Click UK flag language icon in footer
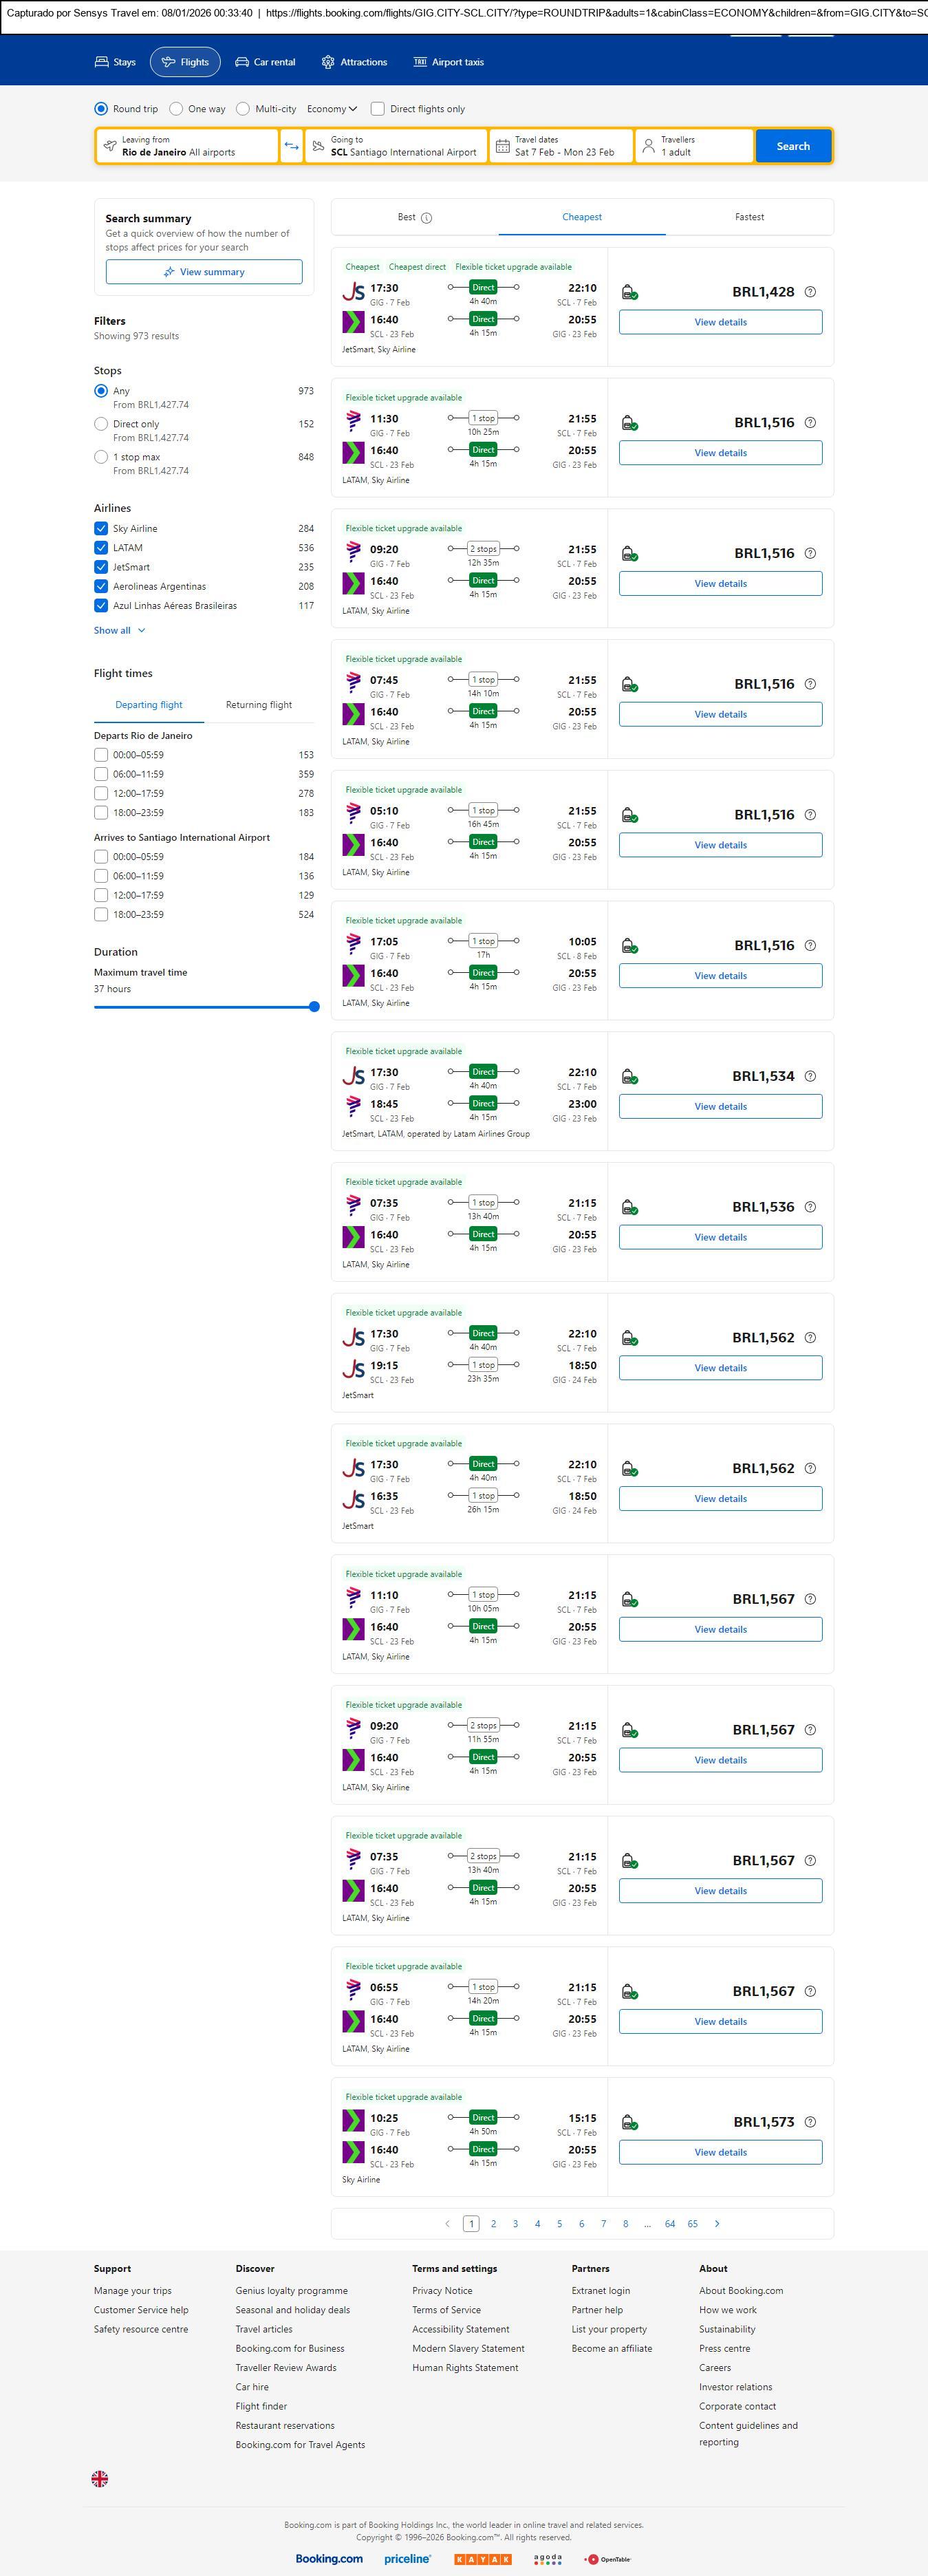 tap(100, 2478)
